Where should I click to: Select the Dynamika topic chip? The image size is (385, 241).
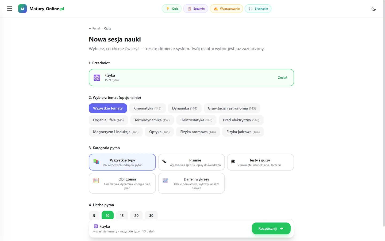pos(185,108)
